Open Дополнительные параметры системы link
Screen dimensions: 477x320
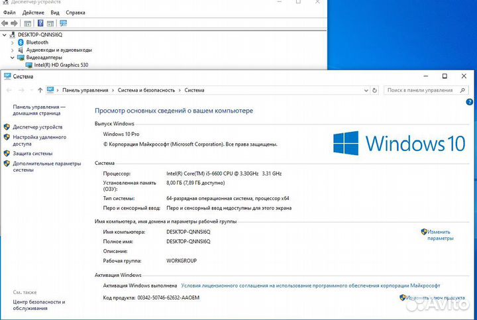click(47, 167)
